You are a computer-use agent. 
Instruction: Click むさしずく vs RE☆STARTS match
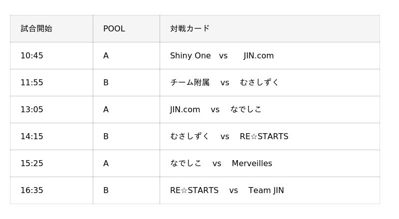tap(229, 137)
